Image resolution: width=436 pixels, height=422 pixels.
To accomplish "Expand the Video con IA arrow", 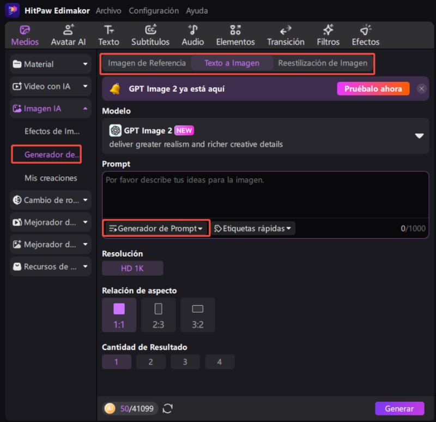I will (x=86, y=86).
